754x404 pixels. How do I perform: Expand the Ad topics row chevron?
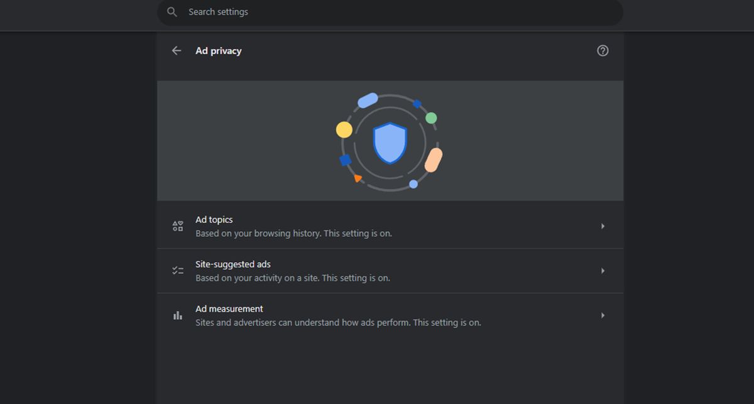(x=603, y=226)
